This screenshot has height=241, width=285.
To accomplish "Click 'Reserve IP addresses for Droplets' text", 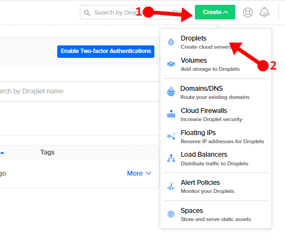I will [222, 142].
